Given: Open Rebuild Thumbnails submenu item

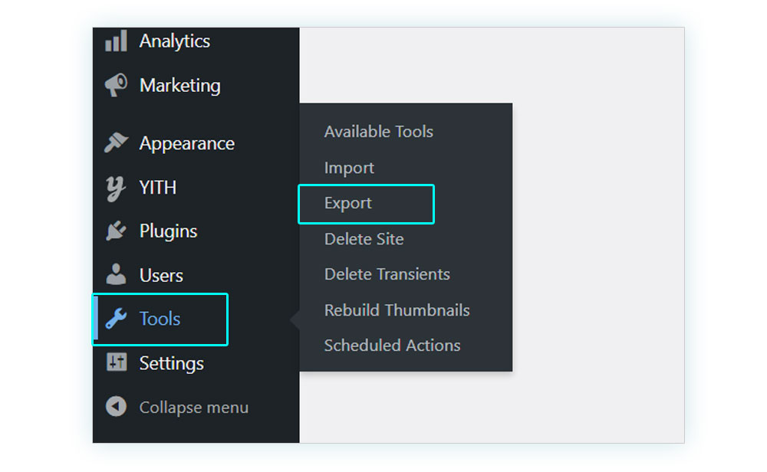Looking at the screenshot, I should coord(397,310).
